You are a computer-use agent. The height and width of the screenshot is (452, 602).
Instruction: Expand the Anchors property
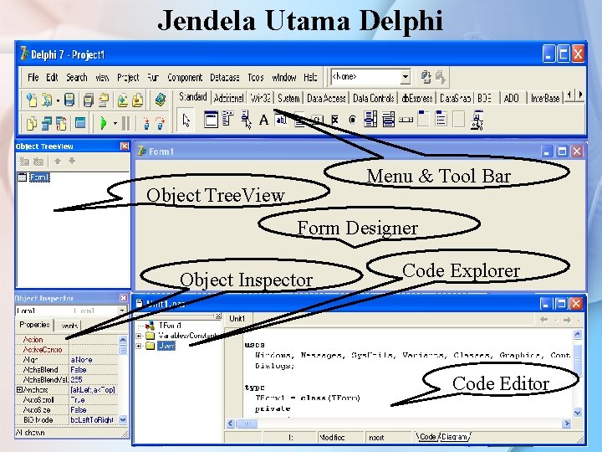19,389
